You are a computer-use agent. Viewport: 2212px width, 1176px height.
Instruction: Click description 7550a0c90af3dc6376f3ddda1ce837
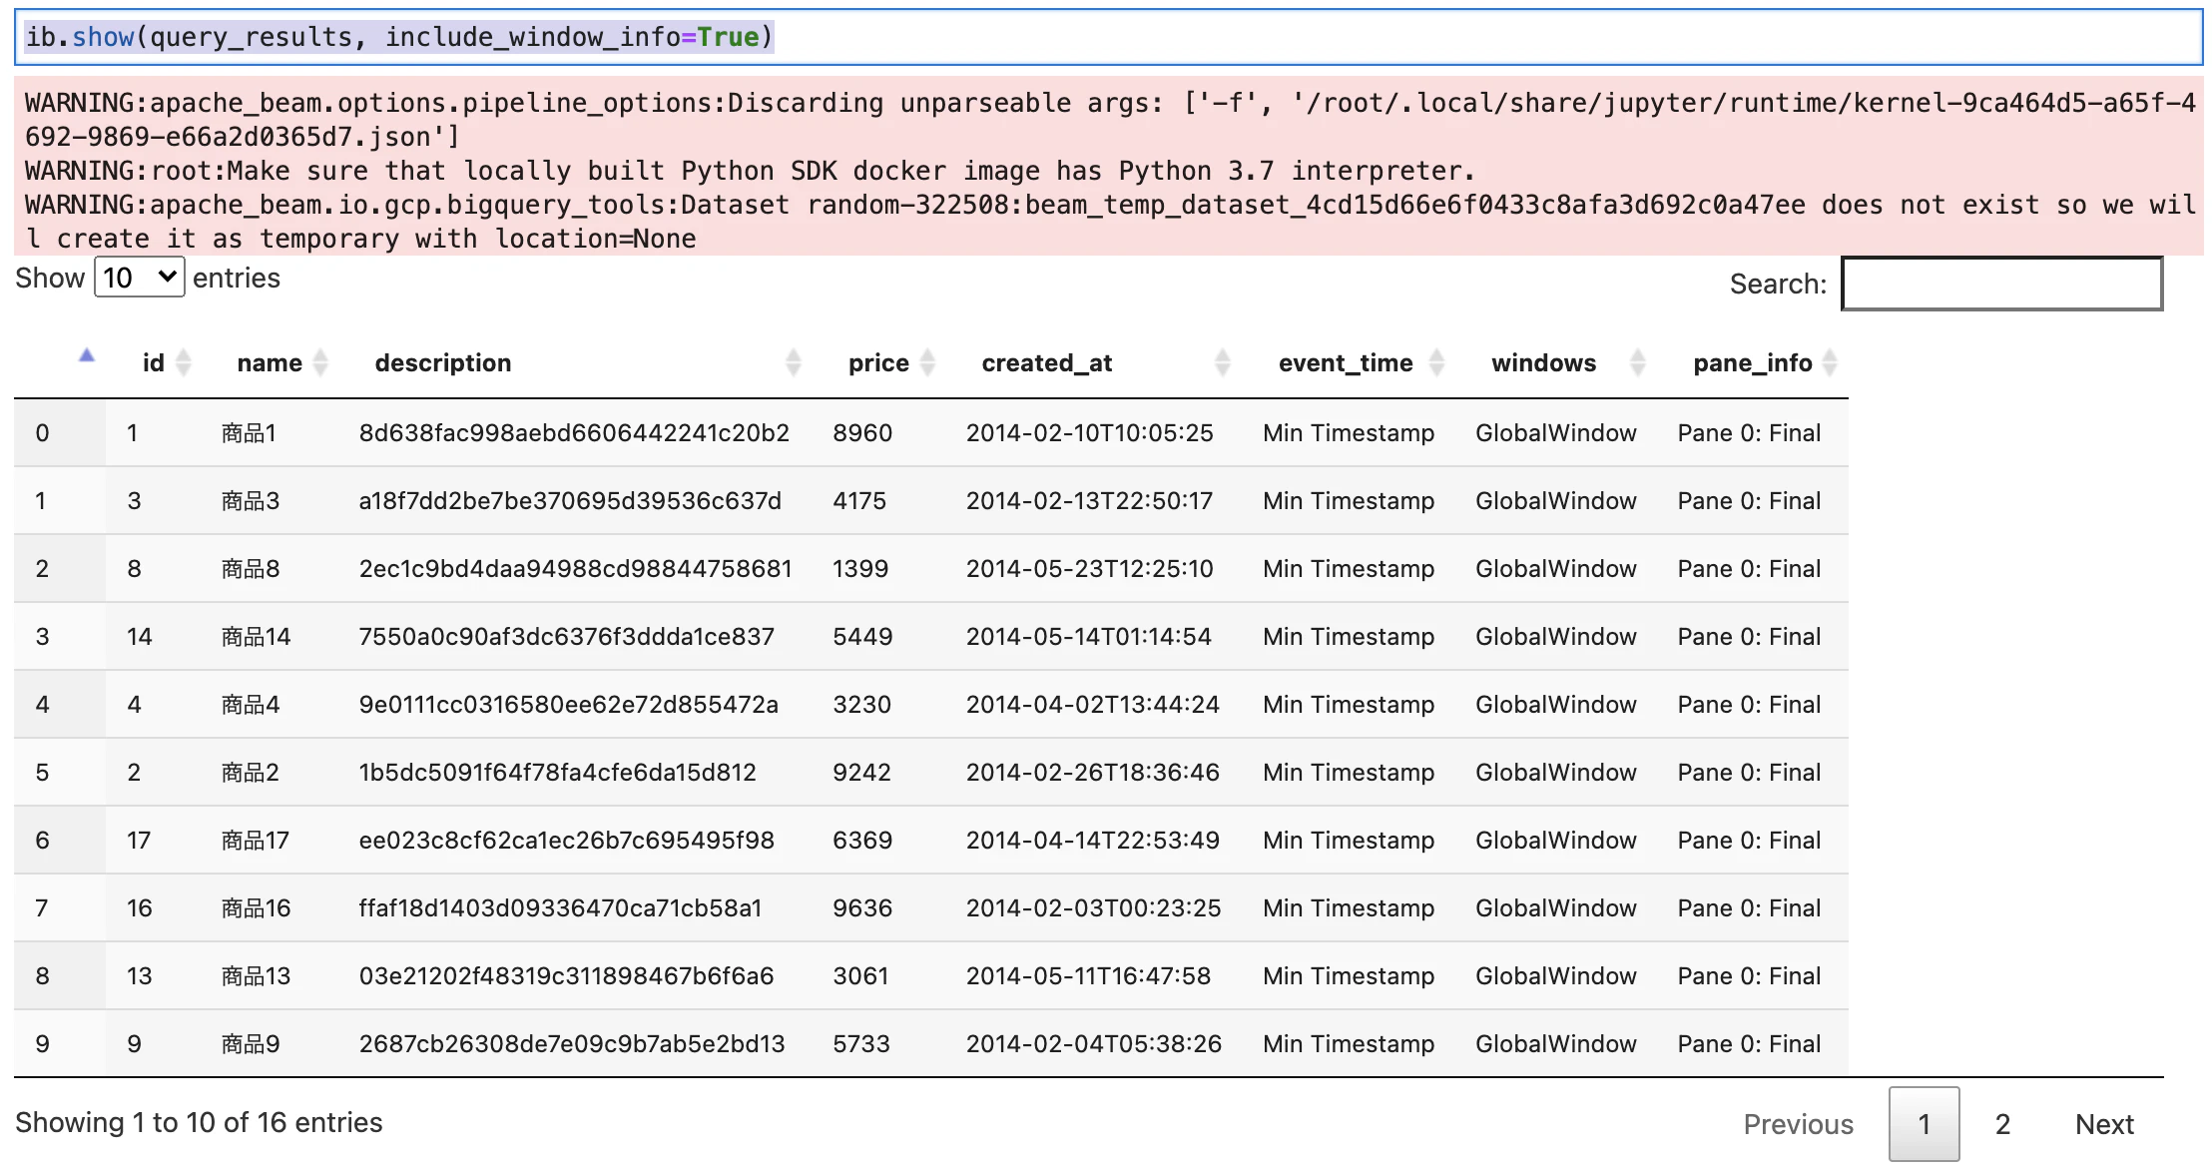(x=566, y=636)
